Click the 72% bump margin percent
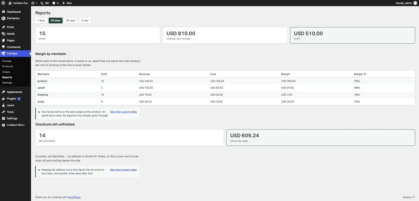This screenshot has width=419, height=201. pos(357,101)
